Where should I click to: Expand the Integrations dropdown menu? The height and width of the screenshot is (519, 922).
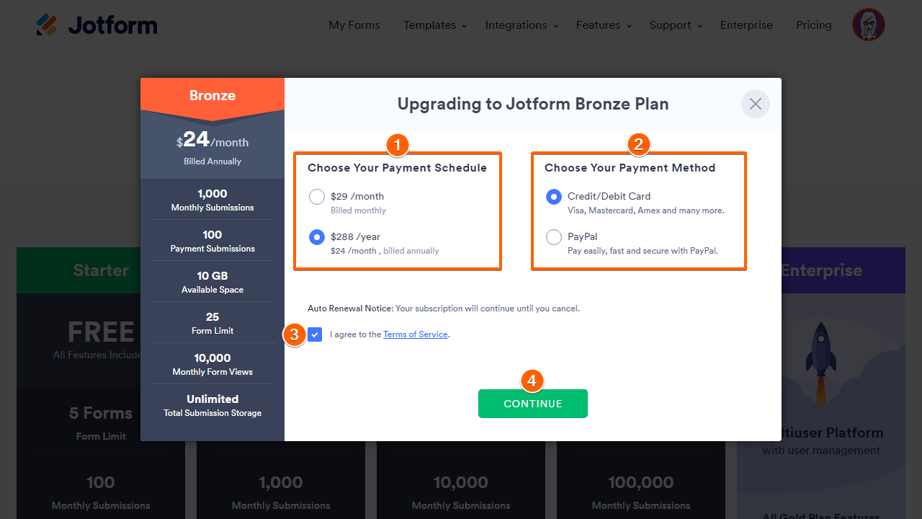tap(522, 25)
